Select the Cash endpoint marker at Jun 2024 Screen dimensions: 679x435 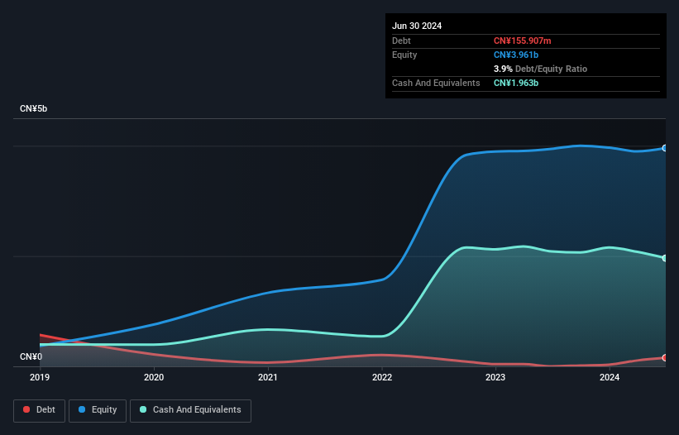tap(665, 258)
